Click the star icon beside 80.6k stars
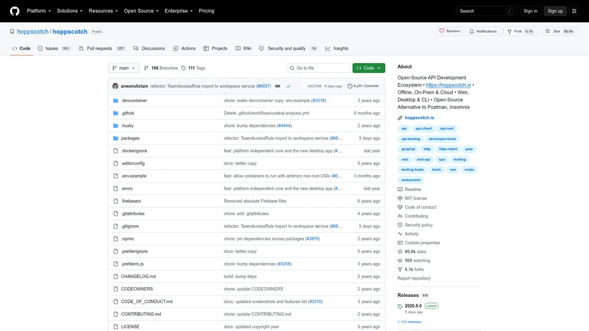 coord(400,251)
